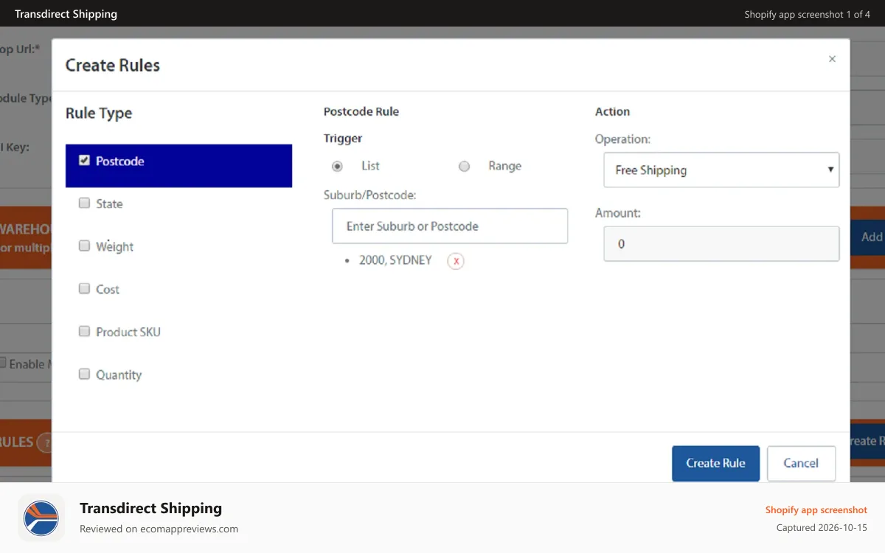Check the State rule type
The height and width of the screenshot is (553, 885).
coord(84,203)
